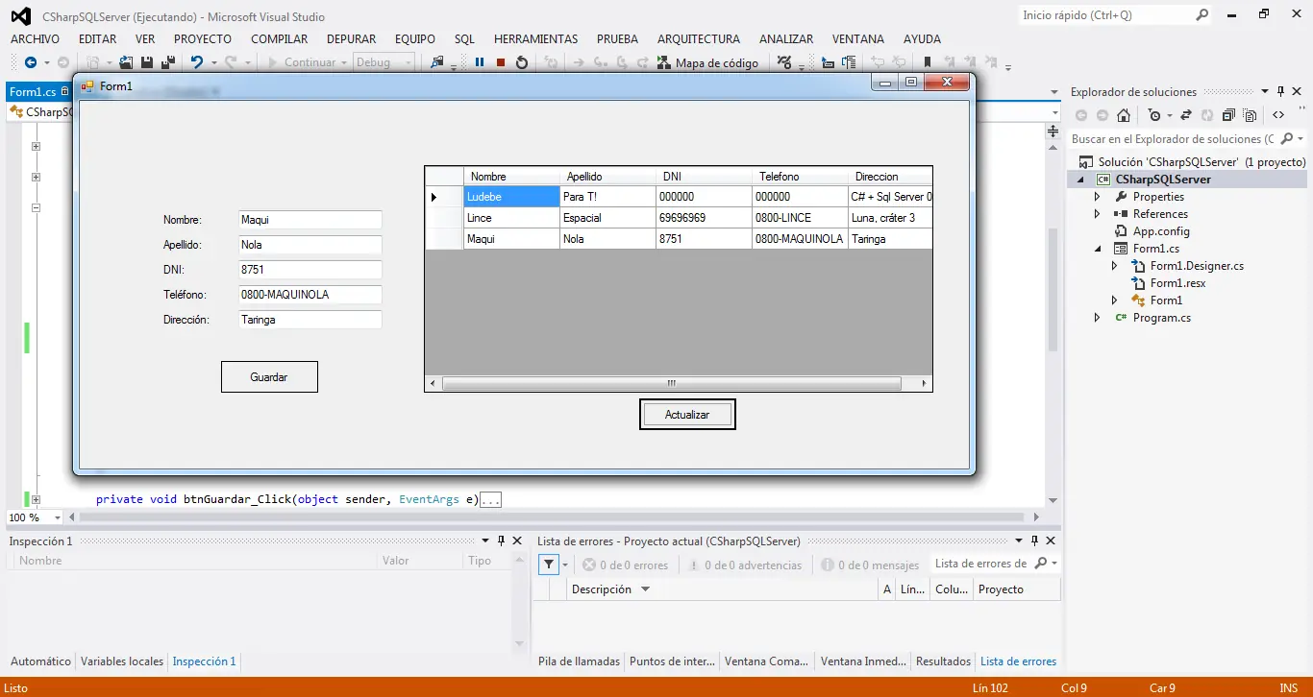This screenshot has width=1313, height=697.
Task: Toggle the 0 de 0 advertencias filter
Action: click(745, 565)
